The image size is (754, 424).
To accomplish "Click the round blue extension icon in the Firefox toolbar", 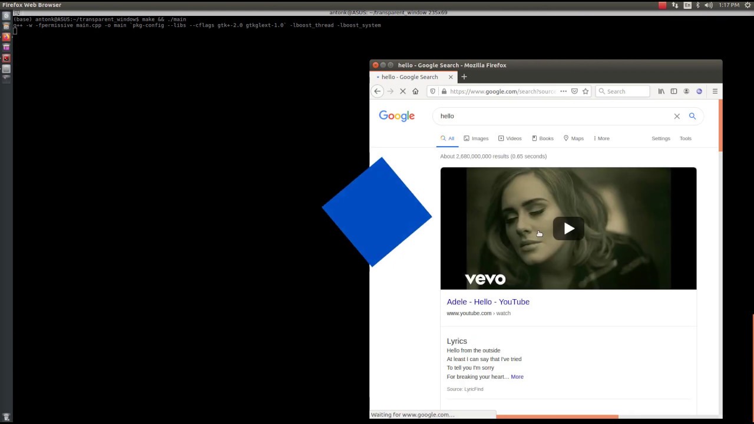I will coord(699,91).
